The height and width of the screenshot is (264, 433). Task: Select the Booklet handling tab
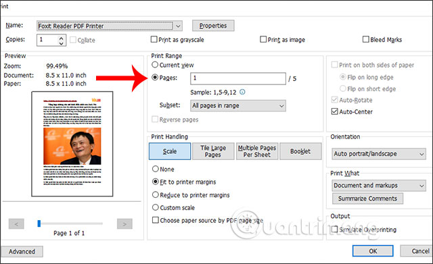coord(300,151)
